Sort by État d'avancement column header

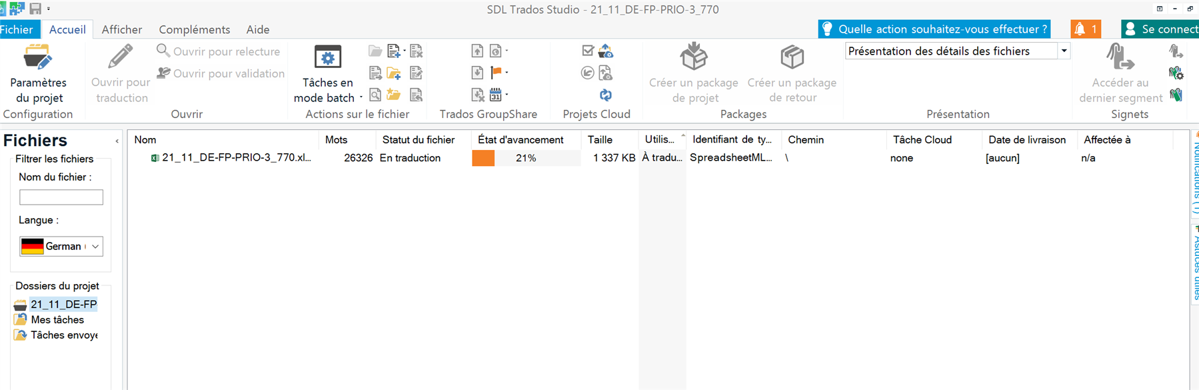527,140
